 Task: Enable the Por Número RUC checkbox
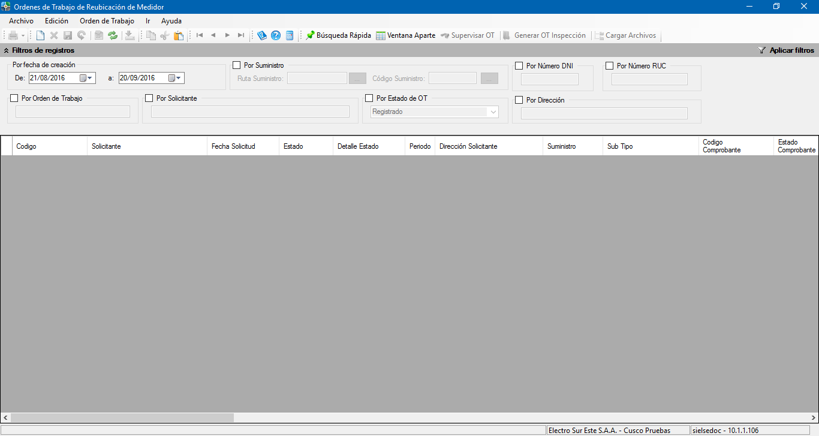610,66
